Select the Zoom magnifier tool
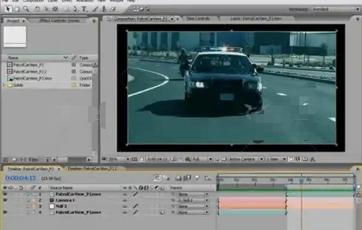Screen dimensions: 362x230 pos(26,9)
